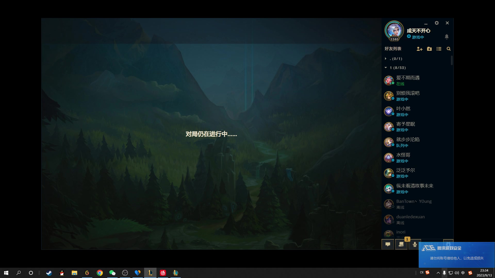495x278 pixels.
Task: Open OBS Studio from taskbar
Action: click(125, 273)
